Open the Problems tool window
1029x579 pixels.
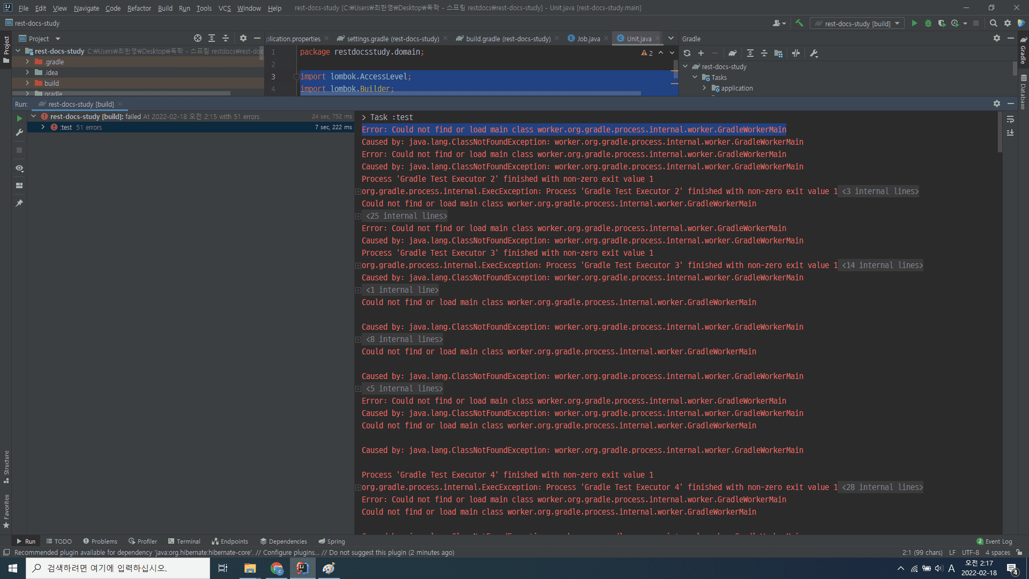point(100,541)
